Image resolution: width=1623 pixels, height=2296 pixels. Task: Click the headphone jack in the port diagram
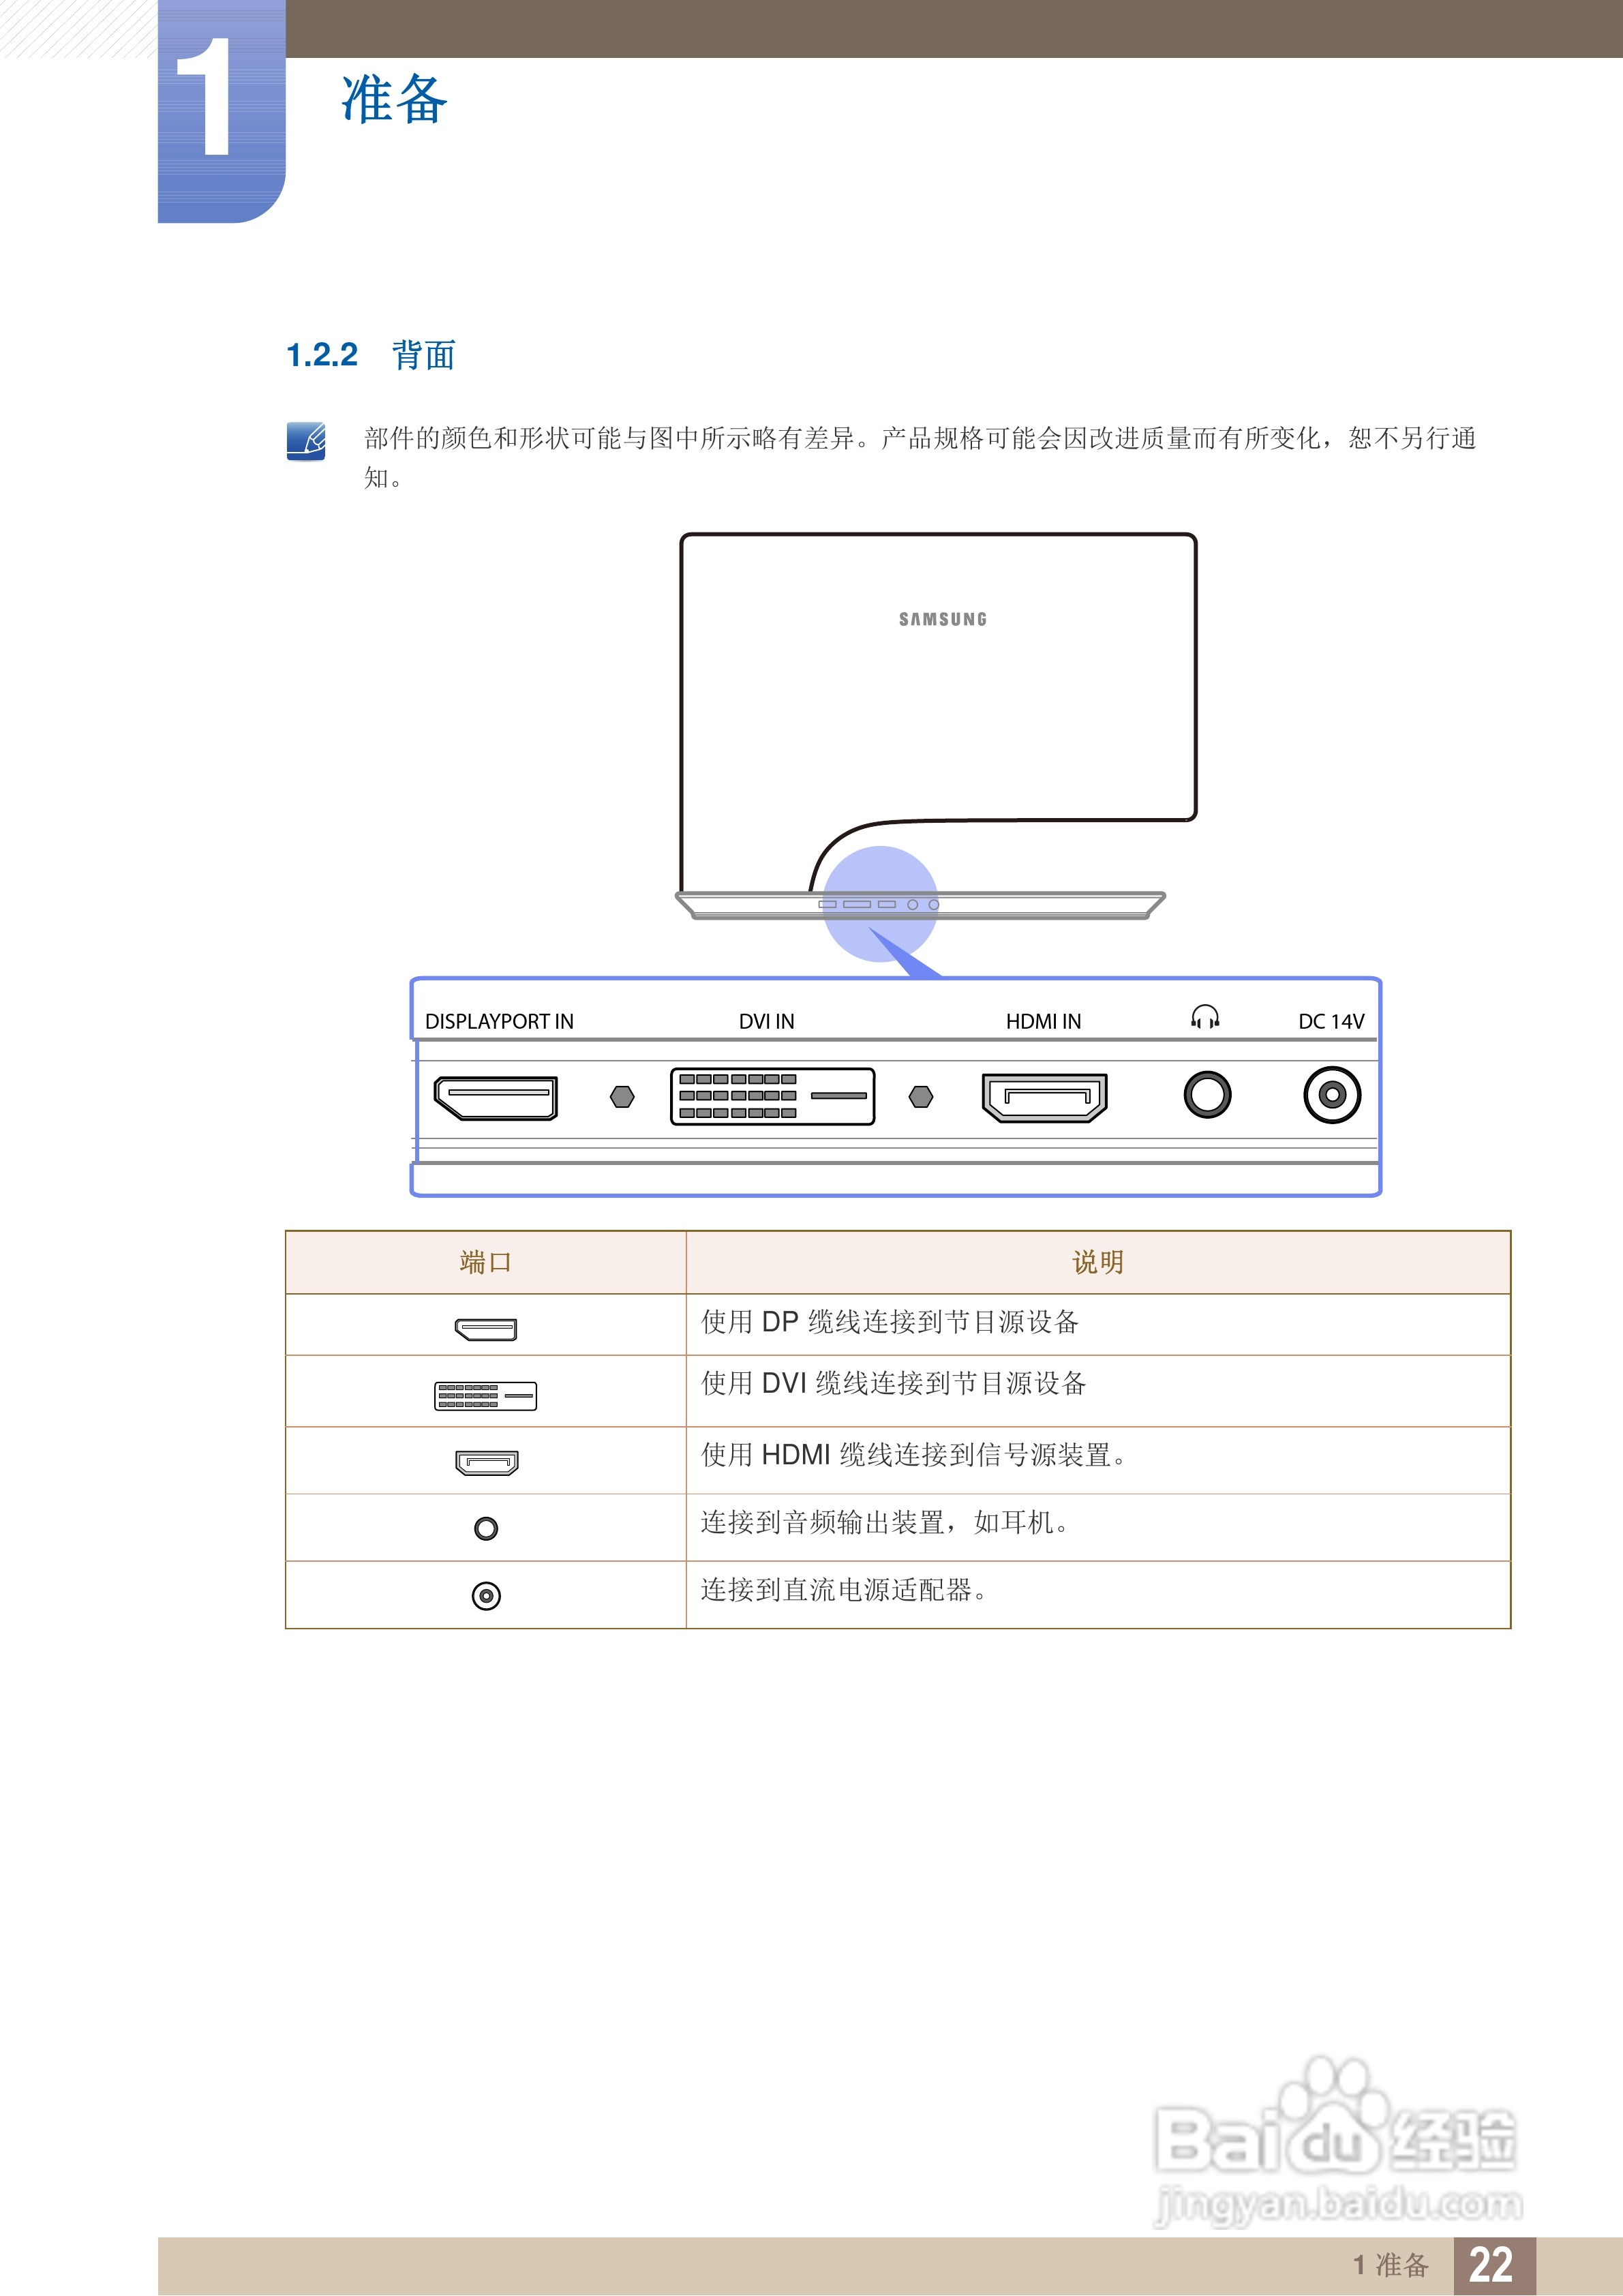(1207, 1095)
